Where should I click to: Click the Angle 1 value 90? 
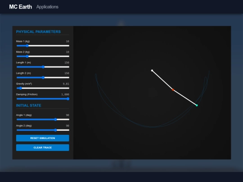pos(67,115)
